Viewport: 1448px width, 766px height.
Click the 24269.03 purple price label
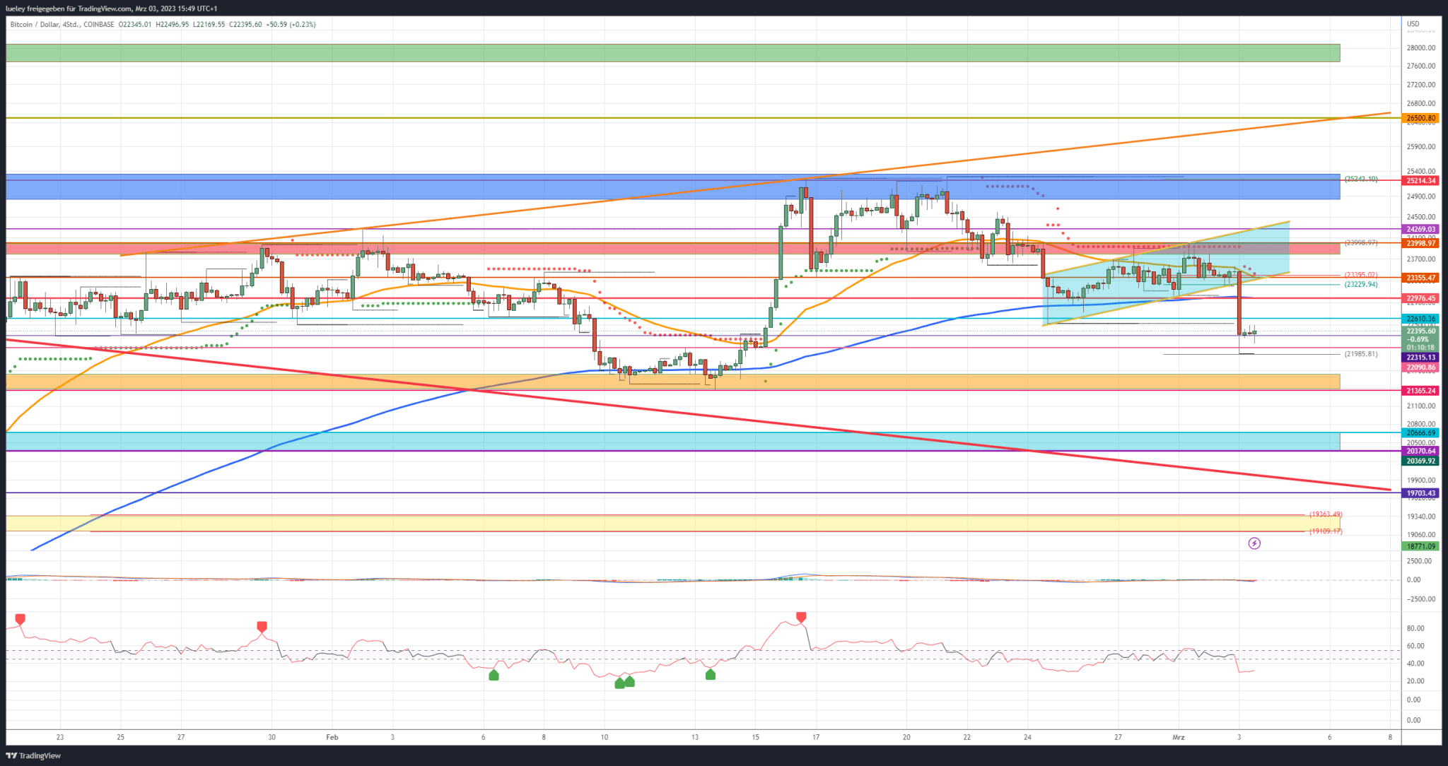click(1420, 229)
